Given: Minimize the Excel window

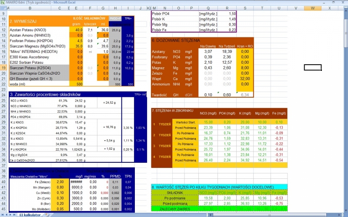Looking at the screenshot, I should pyautogui.click(x=324, y=2).
